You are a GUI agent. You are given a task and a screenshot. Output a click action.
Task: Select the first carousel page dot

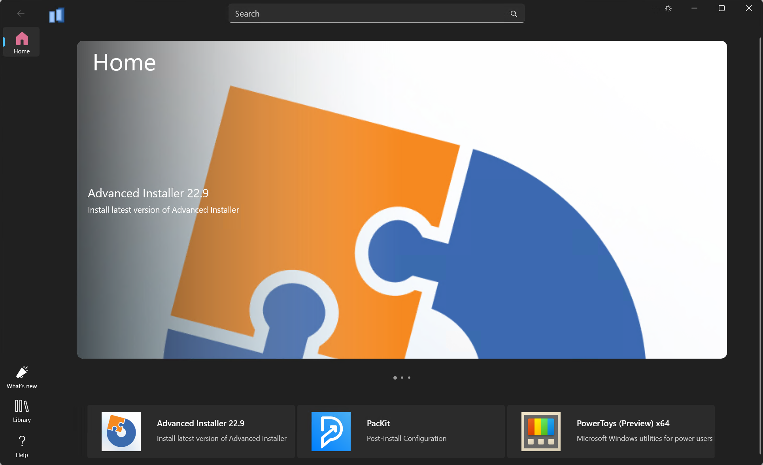395,378
